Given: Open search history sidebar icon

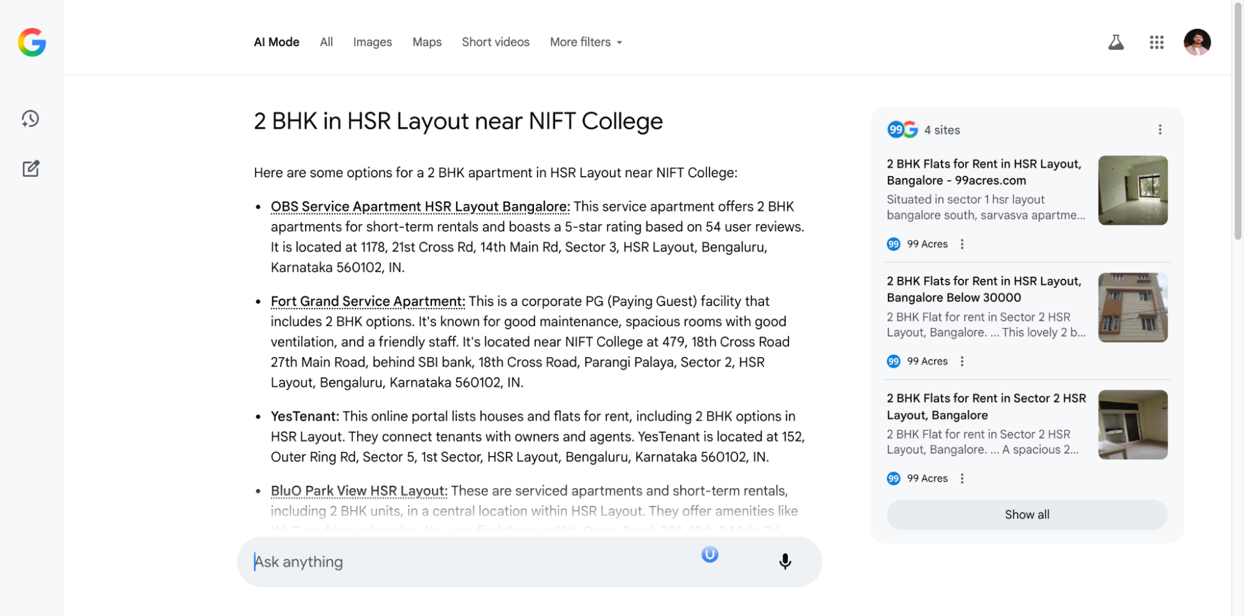Looking at the screenshot, I should [29, 119].
